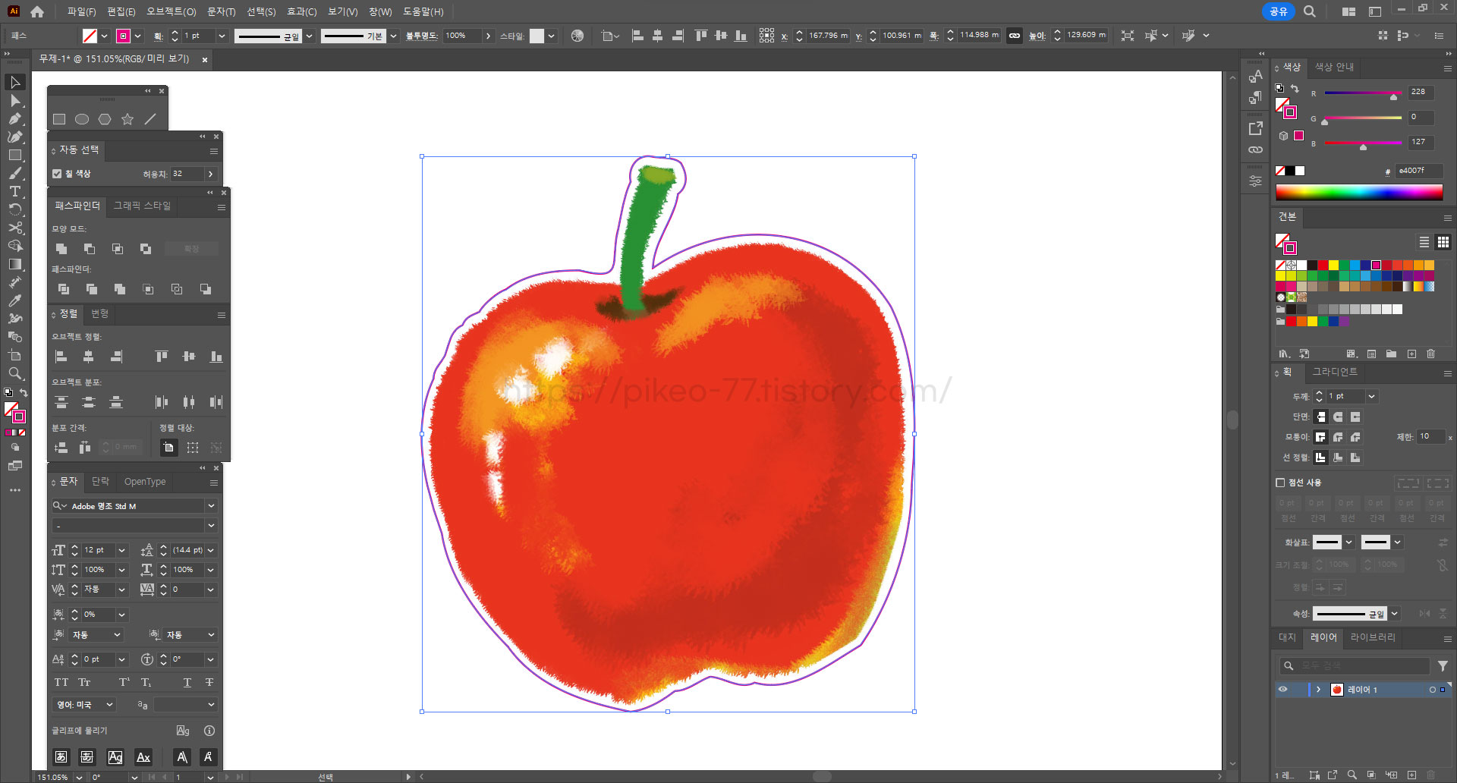Open font size 12 pt dropdown

tap(121, 550)
